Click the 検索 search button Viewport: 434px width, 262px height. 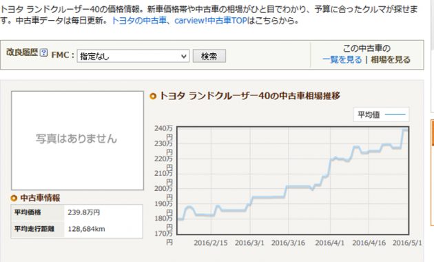click(x=209, y=57)
